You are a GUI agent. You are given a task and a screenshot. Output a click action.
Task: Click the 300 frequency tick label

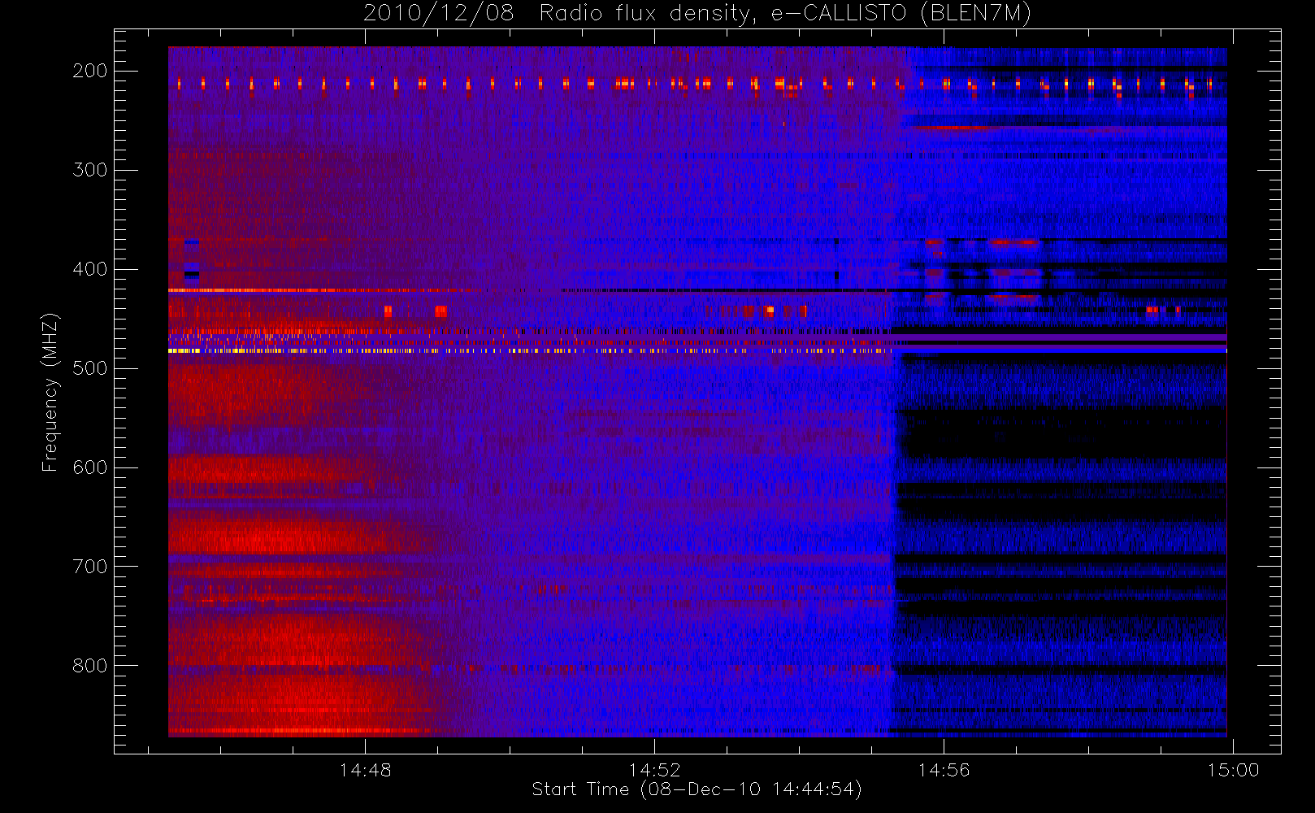90,170
